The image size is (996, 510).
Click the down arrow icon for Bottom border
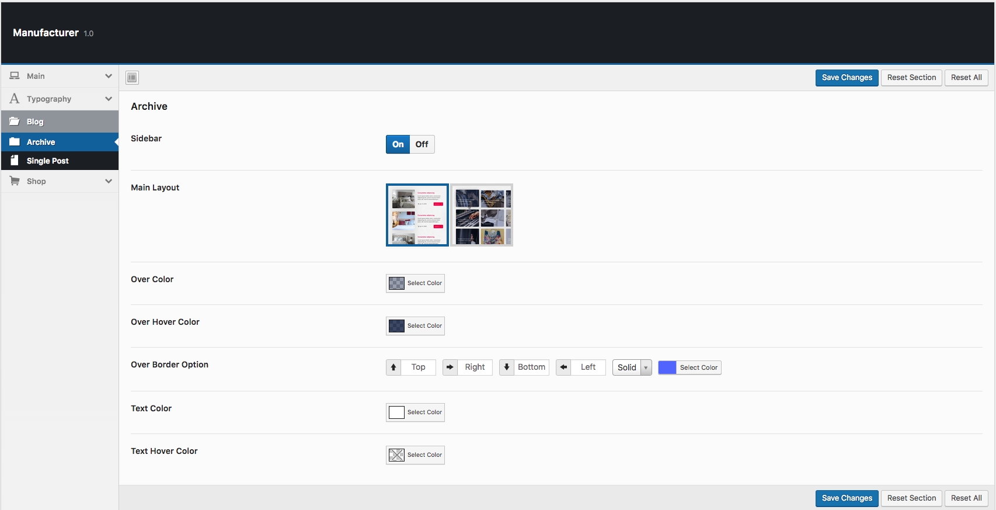click(x=507, y=367)
